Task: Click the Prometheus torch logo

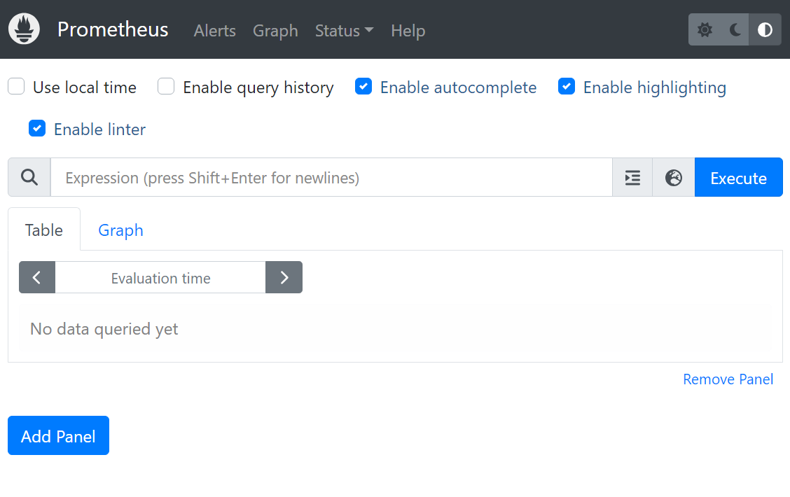Action: pyautogui.click(x=24, y=29)
